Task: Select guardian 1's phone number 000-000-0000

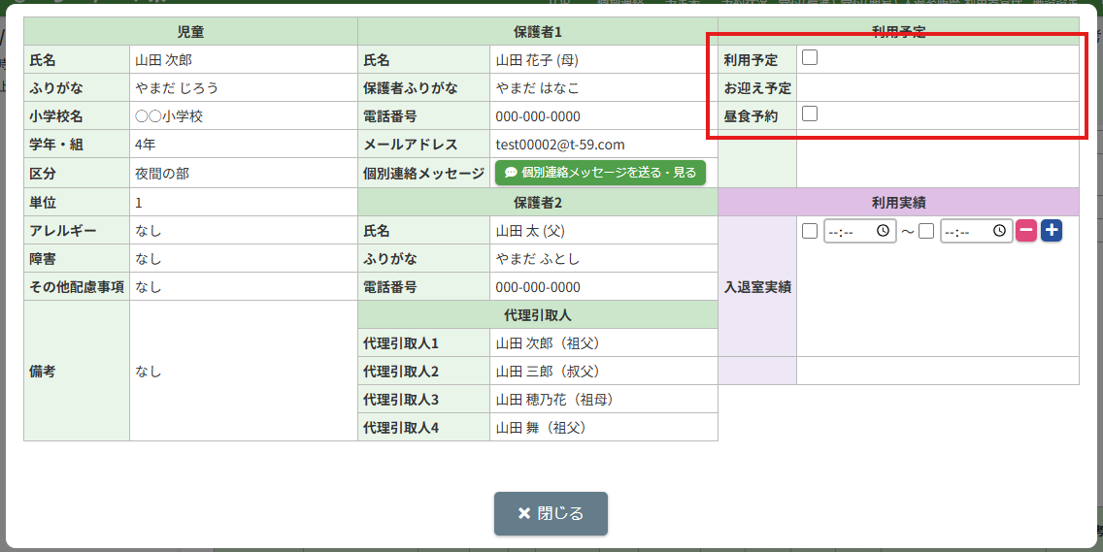Action: tap(538, 116)
